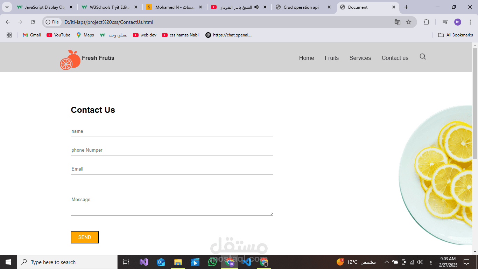This screenshot has height=269, width=478.
Task: Click the page vertical scrollbar thumb
Action: 475,104
